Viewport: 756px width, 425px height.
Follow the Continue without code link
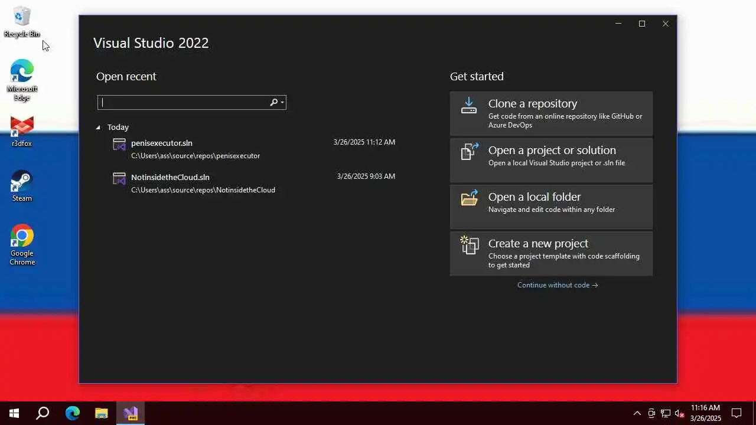(558, 285)
